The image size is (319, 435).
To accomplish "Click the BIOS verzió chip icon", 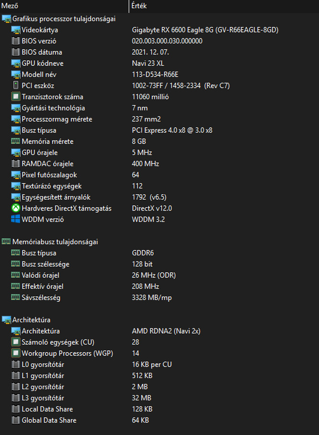I will pyautogui.click(x=16, y=41).
